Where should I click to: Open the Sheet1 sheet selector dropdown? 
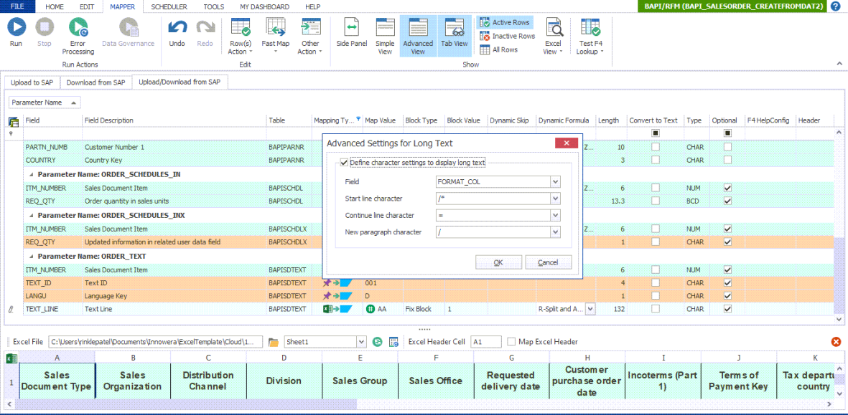[361, 342]
